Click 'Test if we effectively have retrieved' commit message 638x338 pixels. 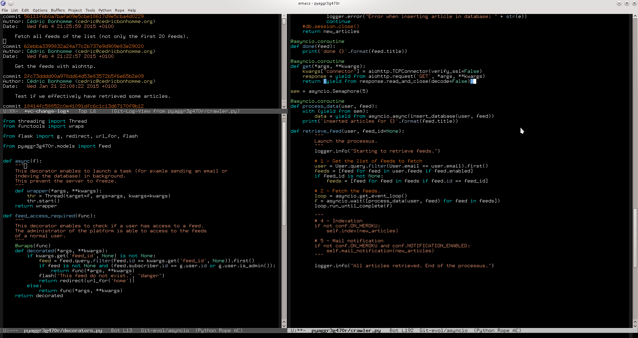pos(93,96)
